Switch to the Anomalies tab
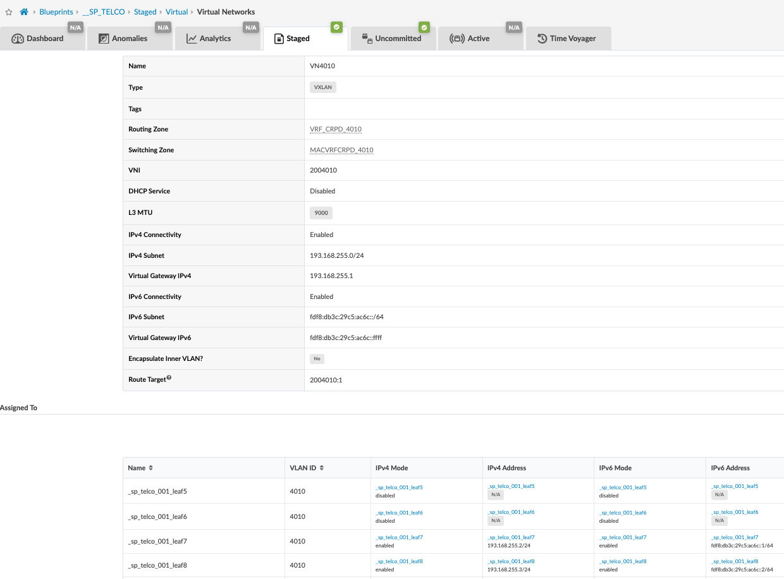This screenshot has width=784, height=579. [130, 39]
